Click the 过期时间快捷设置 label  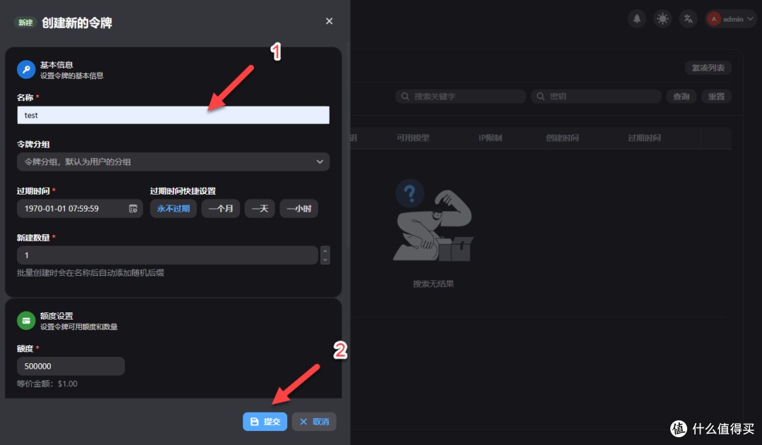(x=183, y=191)
